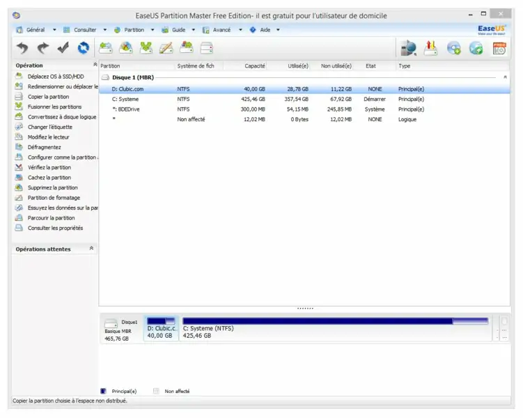Open the Aide menu
Viewport: 523px width, 418px height.
pos(265,30)
